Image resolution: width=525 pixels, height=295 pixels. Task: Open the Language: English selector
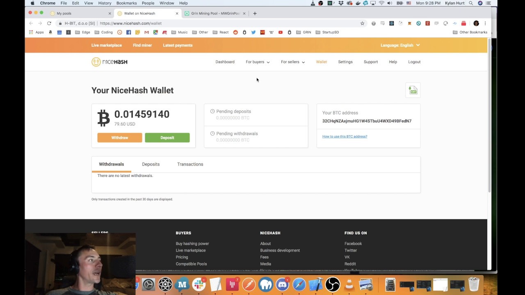[400, 45]
